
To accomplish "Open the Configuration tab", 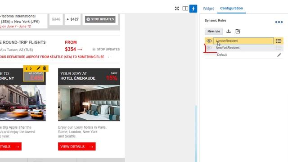I will coord(231,8).
